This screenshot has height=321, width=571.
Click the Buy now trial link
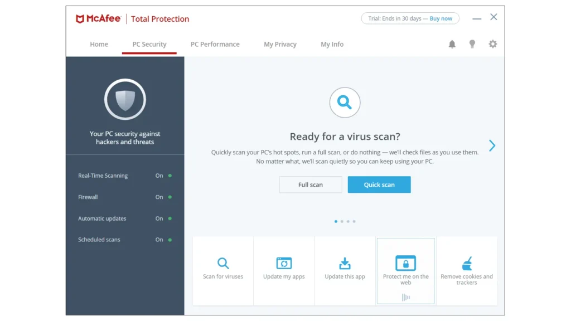(x=441, y=18)
